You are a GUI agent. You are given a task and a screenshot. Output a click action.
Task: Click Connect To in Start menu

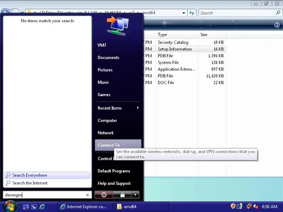click(x=118, y=145)
